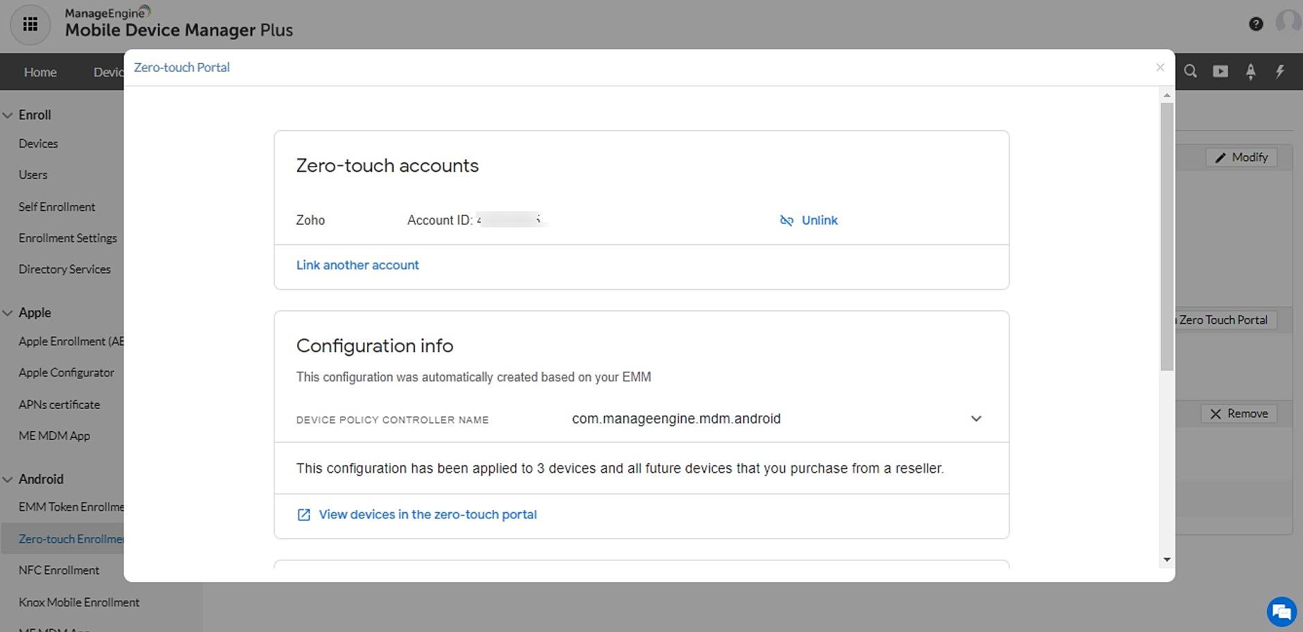Click the scrollbar down arrow in dialog
1303x632 pixels.
(x=1167, y=559)
